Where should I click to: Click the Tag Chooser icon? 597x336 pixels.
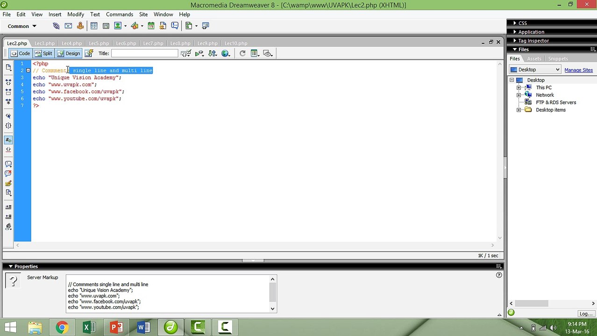(x=206, y=26)
